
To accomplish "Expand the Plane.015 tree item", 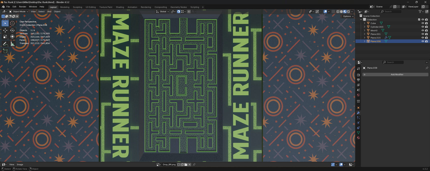I will tap(364, 38).
